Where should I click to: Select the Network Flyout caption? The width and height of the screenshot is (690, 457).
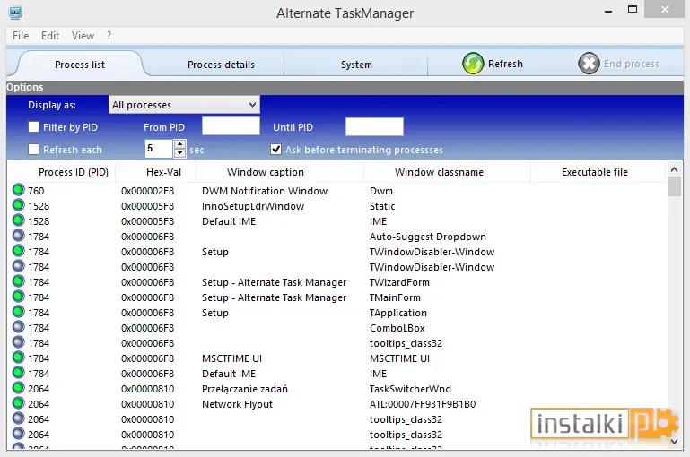237,404
